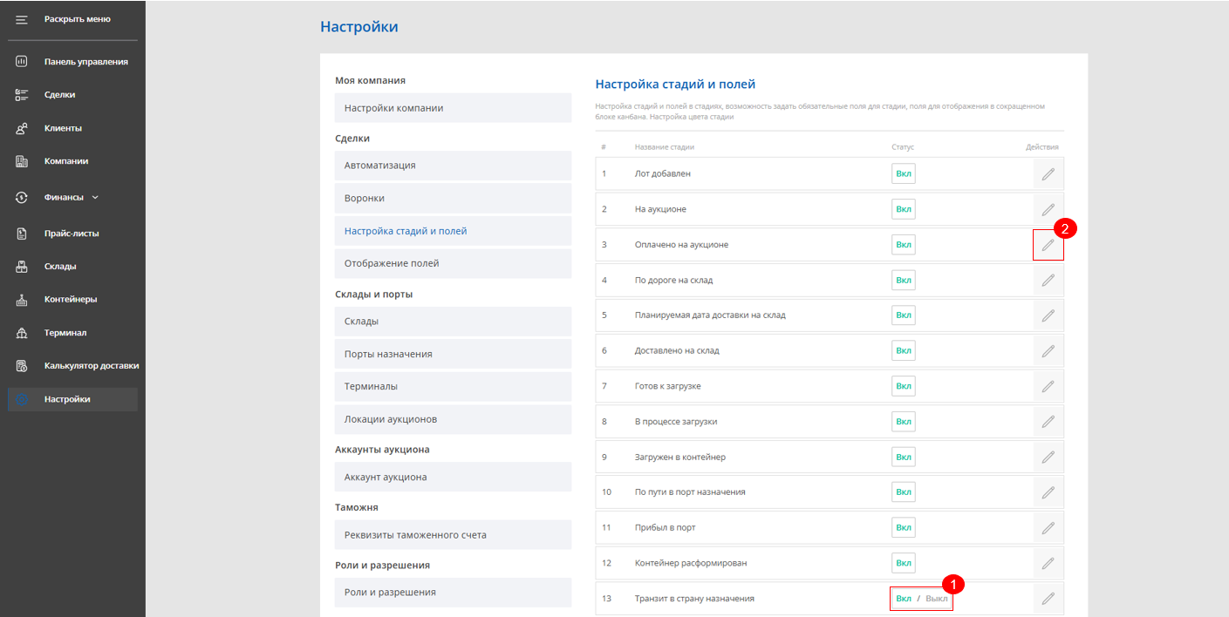This screenshot has width=1229, height=617.
Task: Edit stage Готов к загрузке pencil icon
Action: [1048, 386]
